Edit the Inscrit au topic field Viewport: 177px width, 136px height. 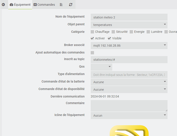click(129, 60)
